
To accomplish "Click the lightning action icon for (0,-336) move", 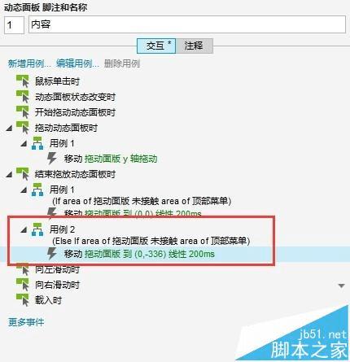I will pos(51,254).
